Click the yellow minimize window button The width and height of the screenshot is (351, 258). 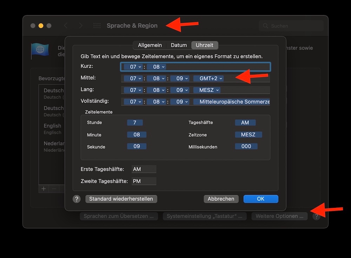(x=41, y=26)
